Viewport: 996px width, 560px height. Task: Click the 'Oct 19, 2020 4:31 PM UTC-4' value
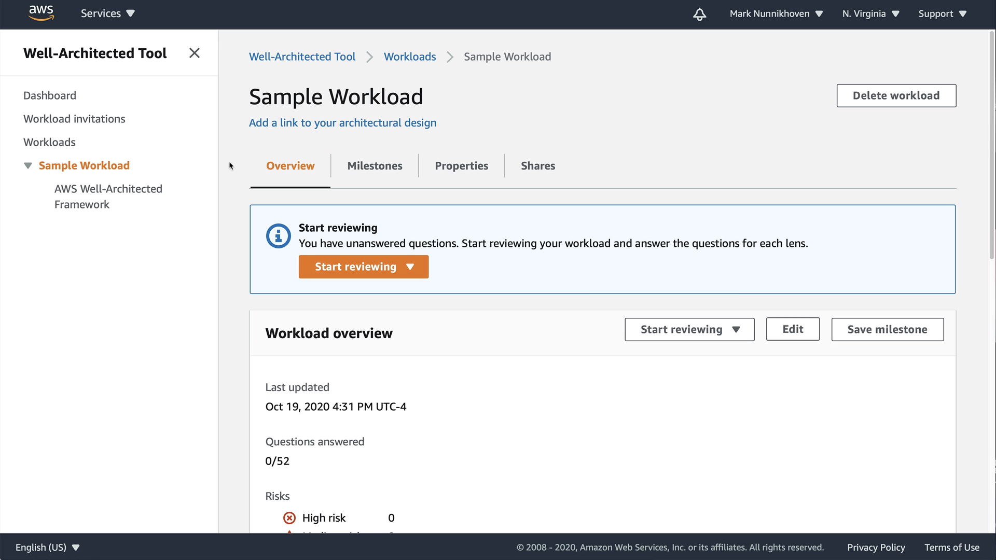[x=336, y=407]
